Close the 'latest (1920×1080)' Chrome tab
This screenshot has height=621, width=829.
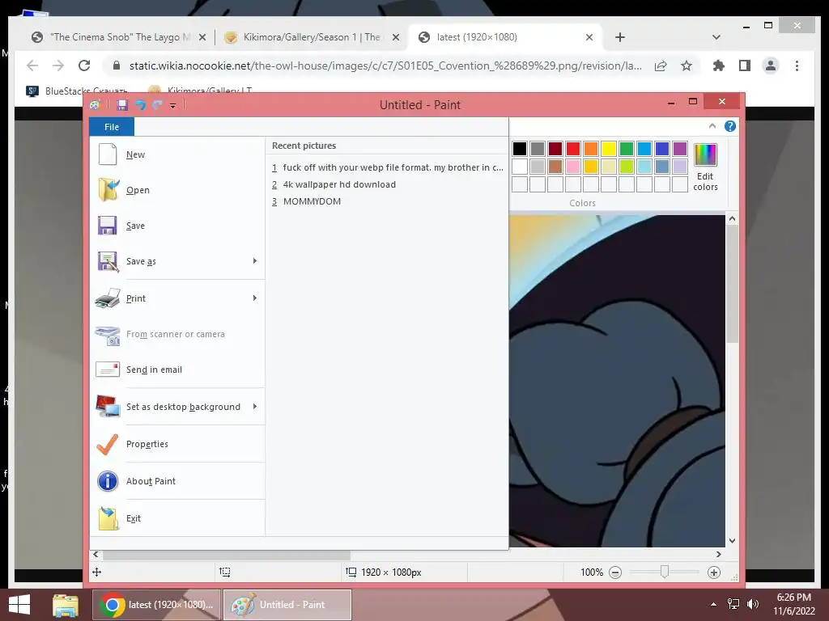click(x=589, y=37)
